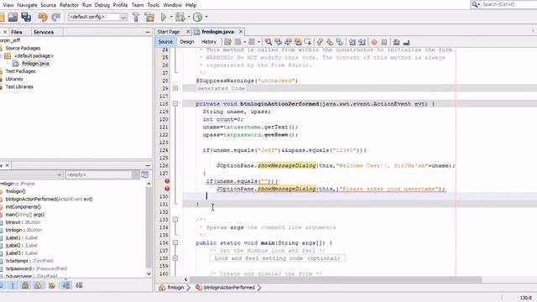Run the project with green play icon

[x=164, y=17]
